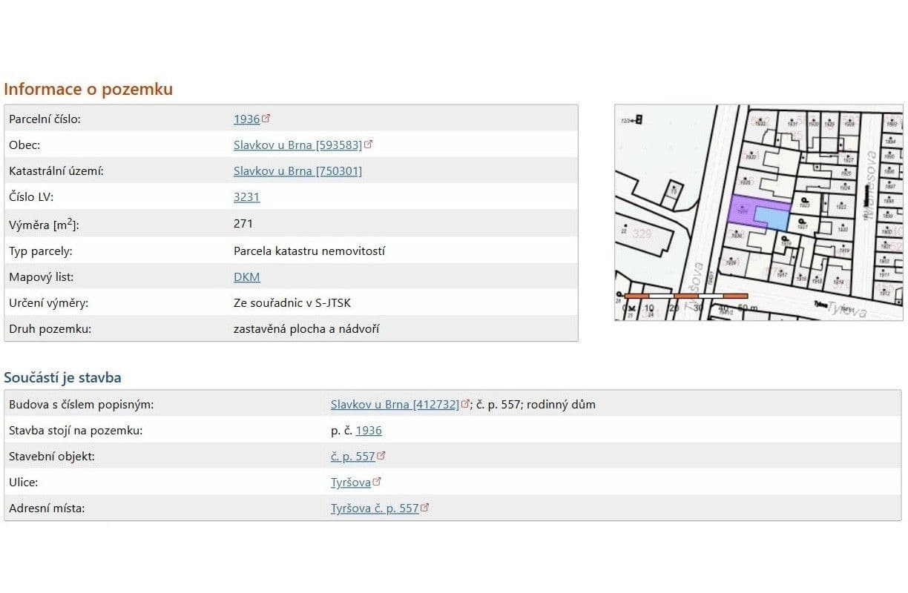Open external icon beside parcel number 1936
Viewport: 908px width, 593px height.
(x=266, y=119)
